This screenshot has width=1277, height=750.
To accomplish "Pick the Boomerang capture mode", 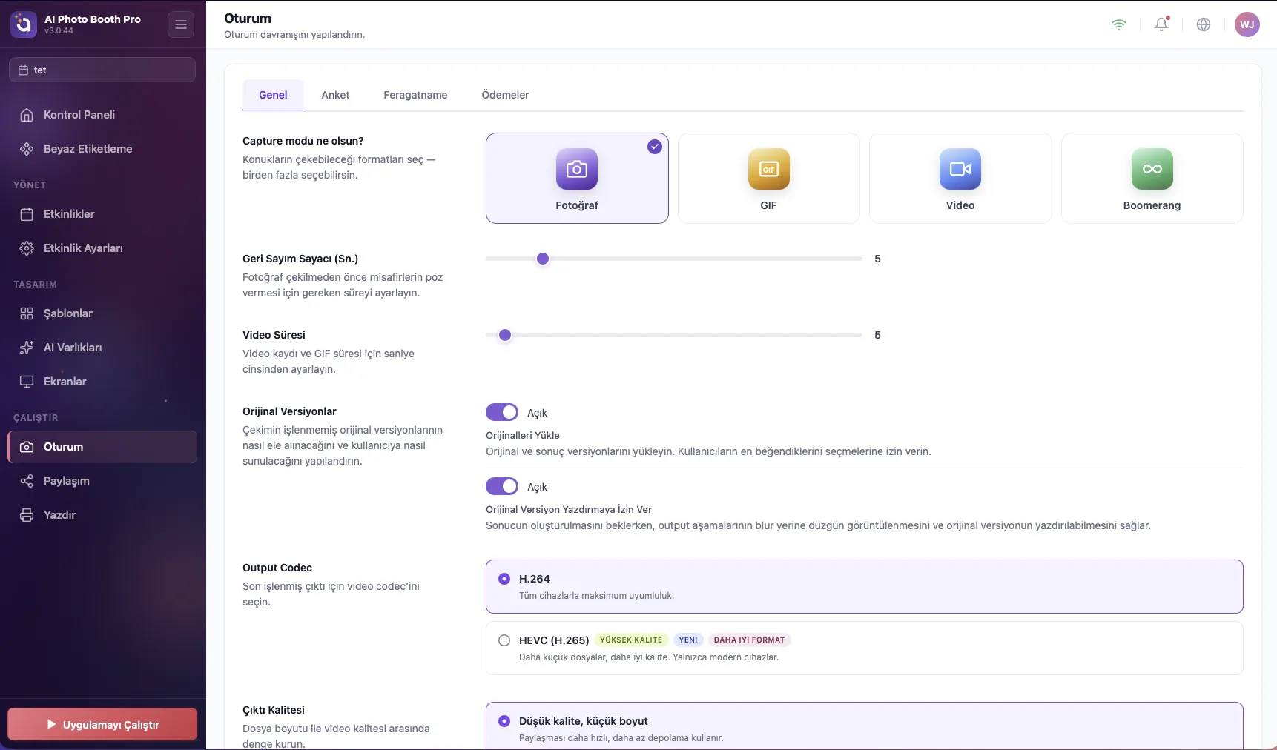I will point(1152,178).
